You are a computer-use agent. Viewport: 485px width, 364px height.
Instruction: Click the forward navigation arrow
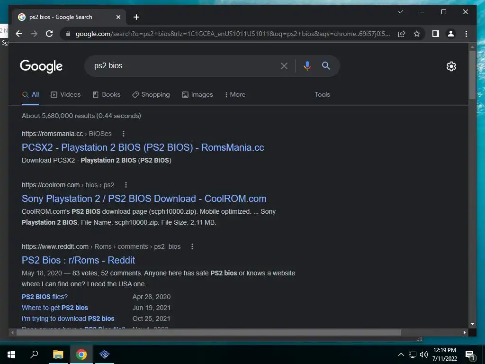point(34,34)
